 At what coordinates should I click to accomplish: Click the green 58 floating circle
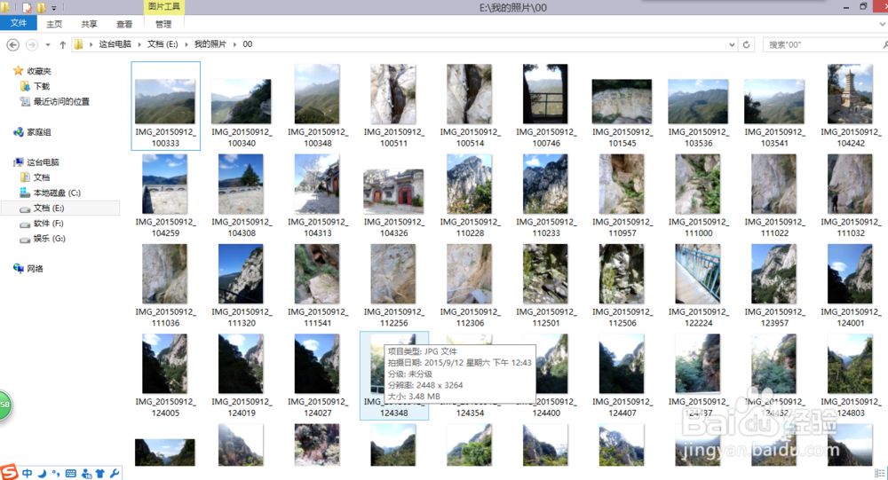(4, 405)
